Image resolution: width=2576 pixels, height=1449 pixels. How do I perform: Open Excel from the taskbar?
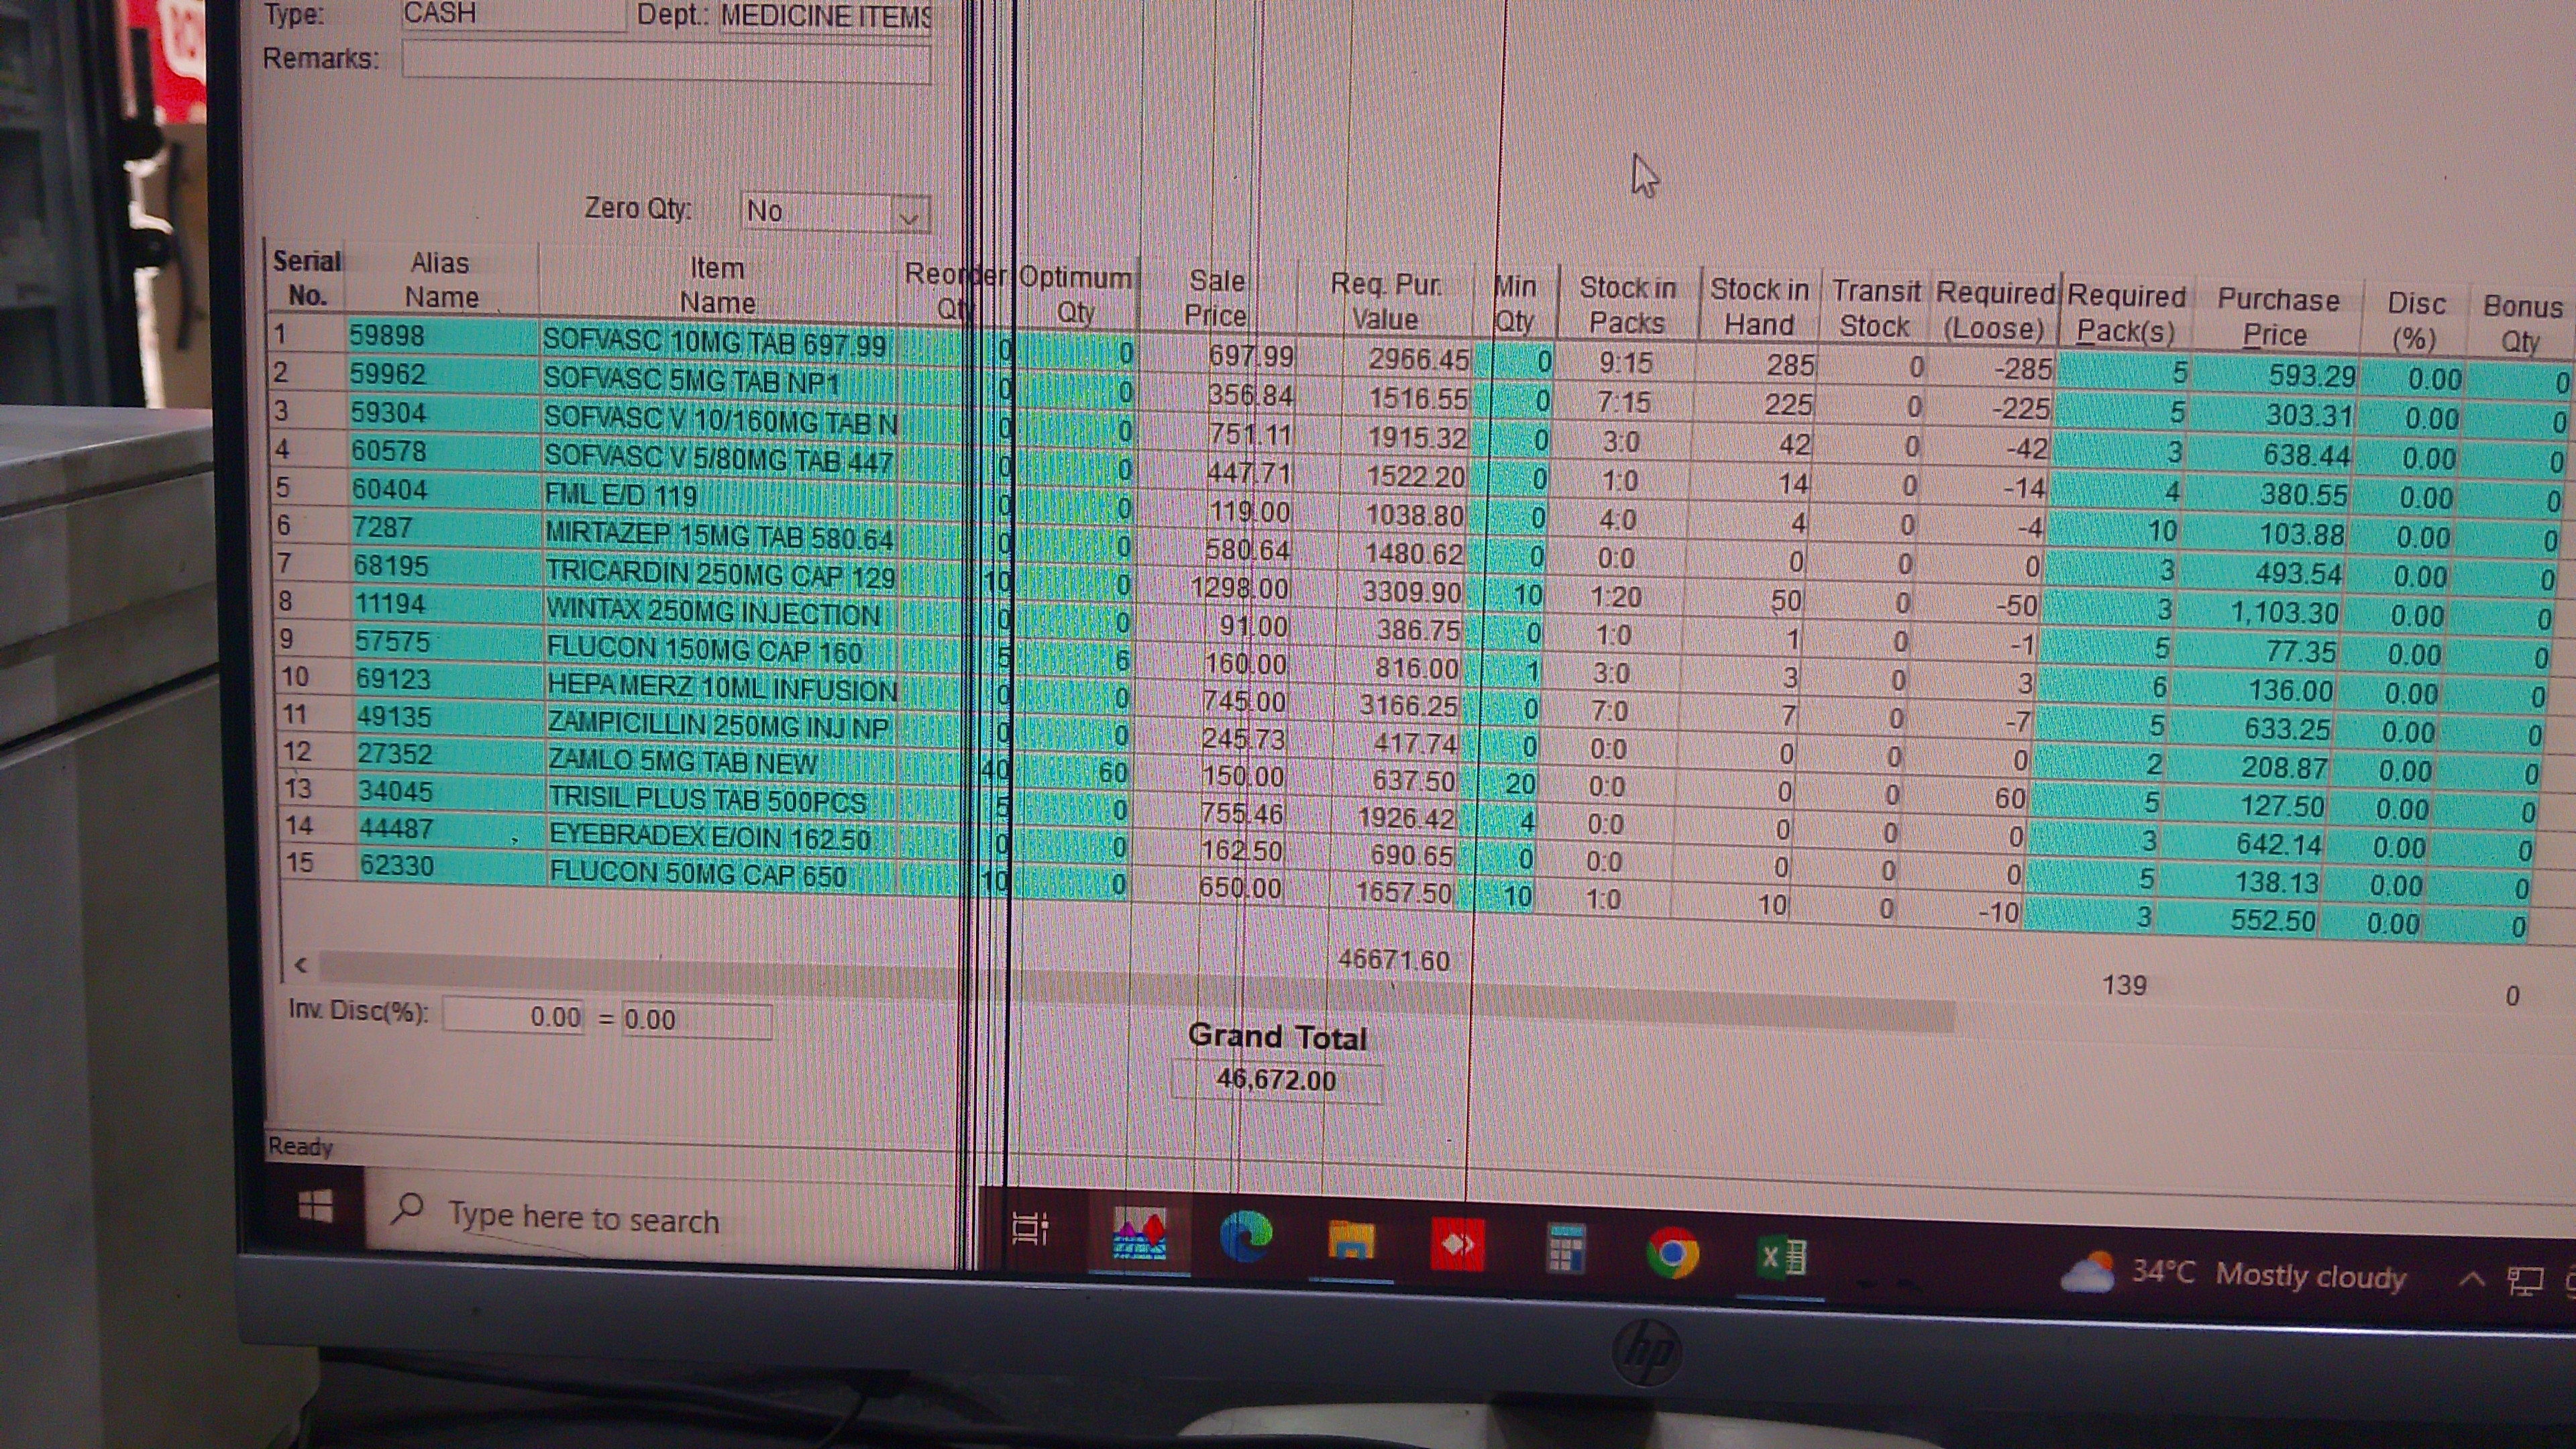point(1781,1256)
